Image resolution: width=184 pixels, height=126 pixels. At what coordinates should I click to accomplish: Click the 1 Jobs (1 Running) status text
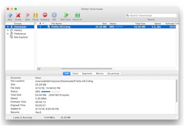23,118
